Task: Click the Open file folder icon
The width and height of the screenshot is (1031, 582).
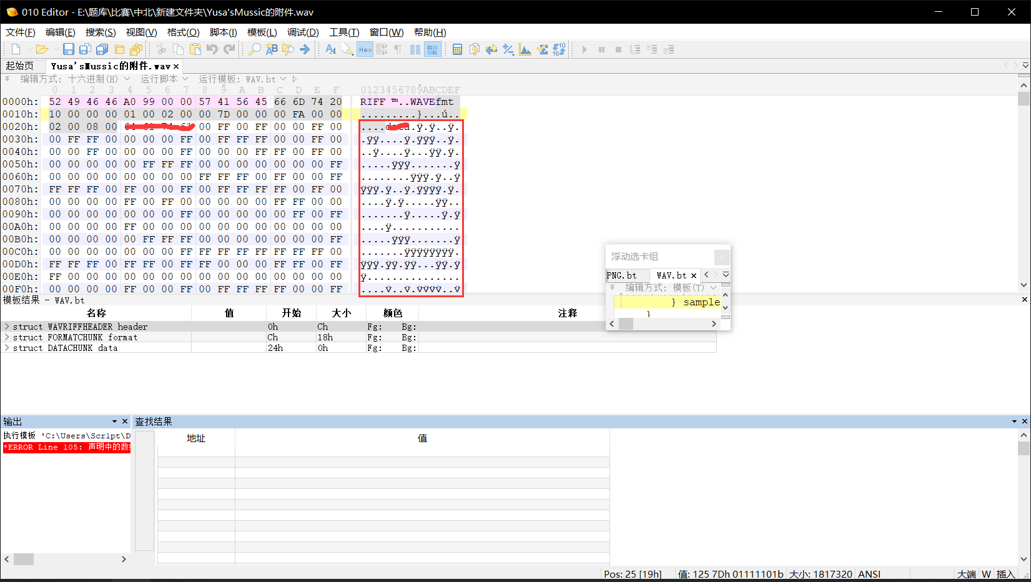Action: click(x=42, y=49)
